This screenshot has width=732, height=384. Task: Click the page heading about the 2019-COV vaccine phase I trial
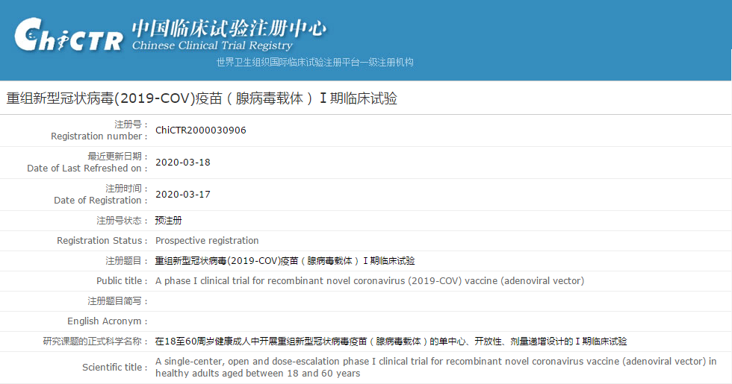(x=202, y=98)
